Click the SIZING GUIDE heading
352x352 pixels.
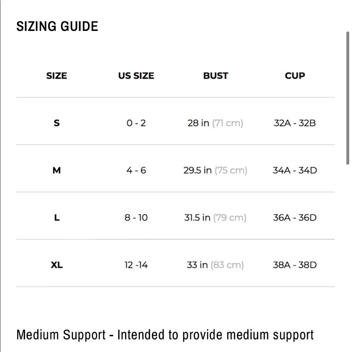57,26
